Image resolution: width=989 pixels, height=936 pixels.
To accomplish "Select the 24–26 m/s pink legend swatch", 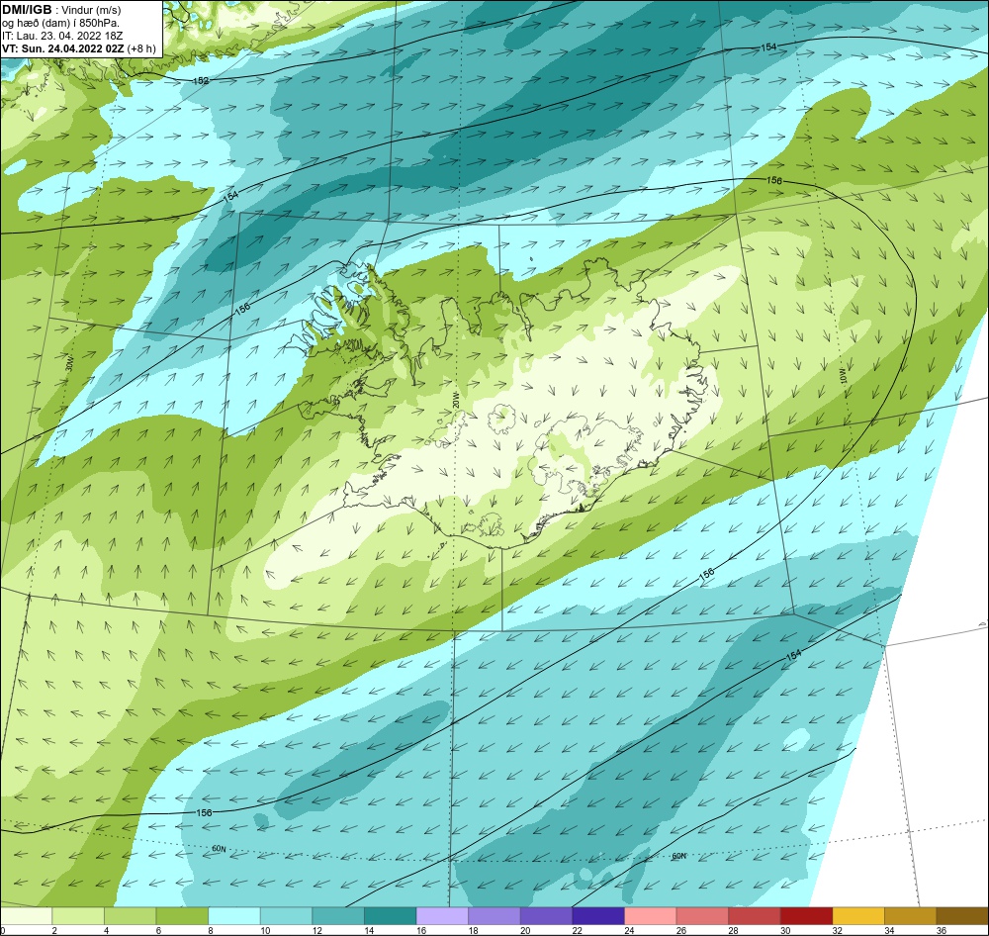I will point(651,916).
